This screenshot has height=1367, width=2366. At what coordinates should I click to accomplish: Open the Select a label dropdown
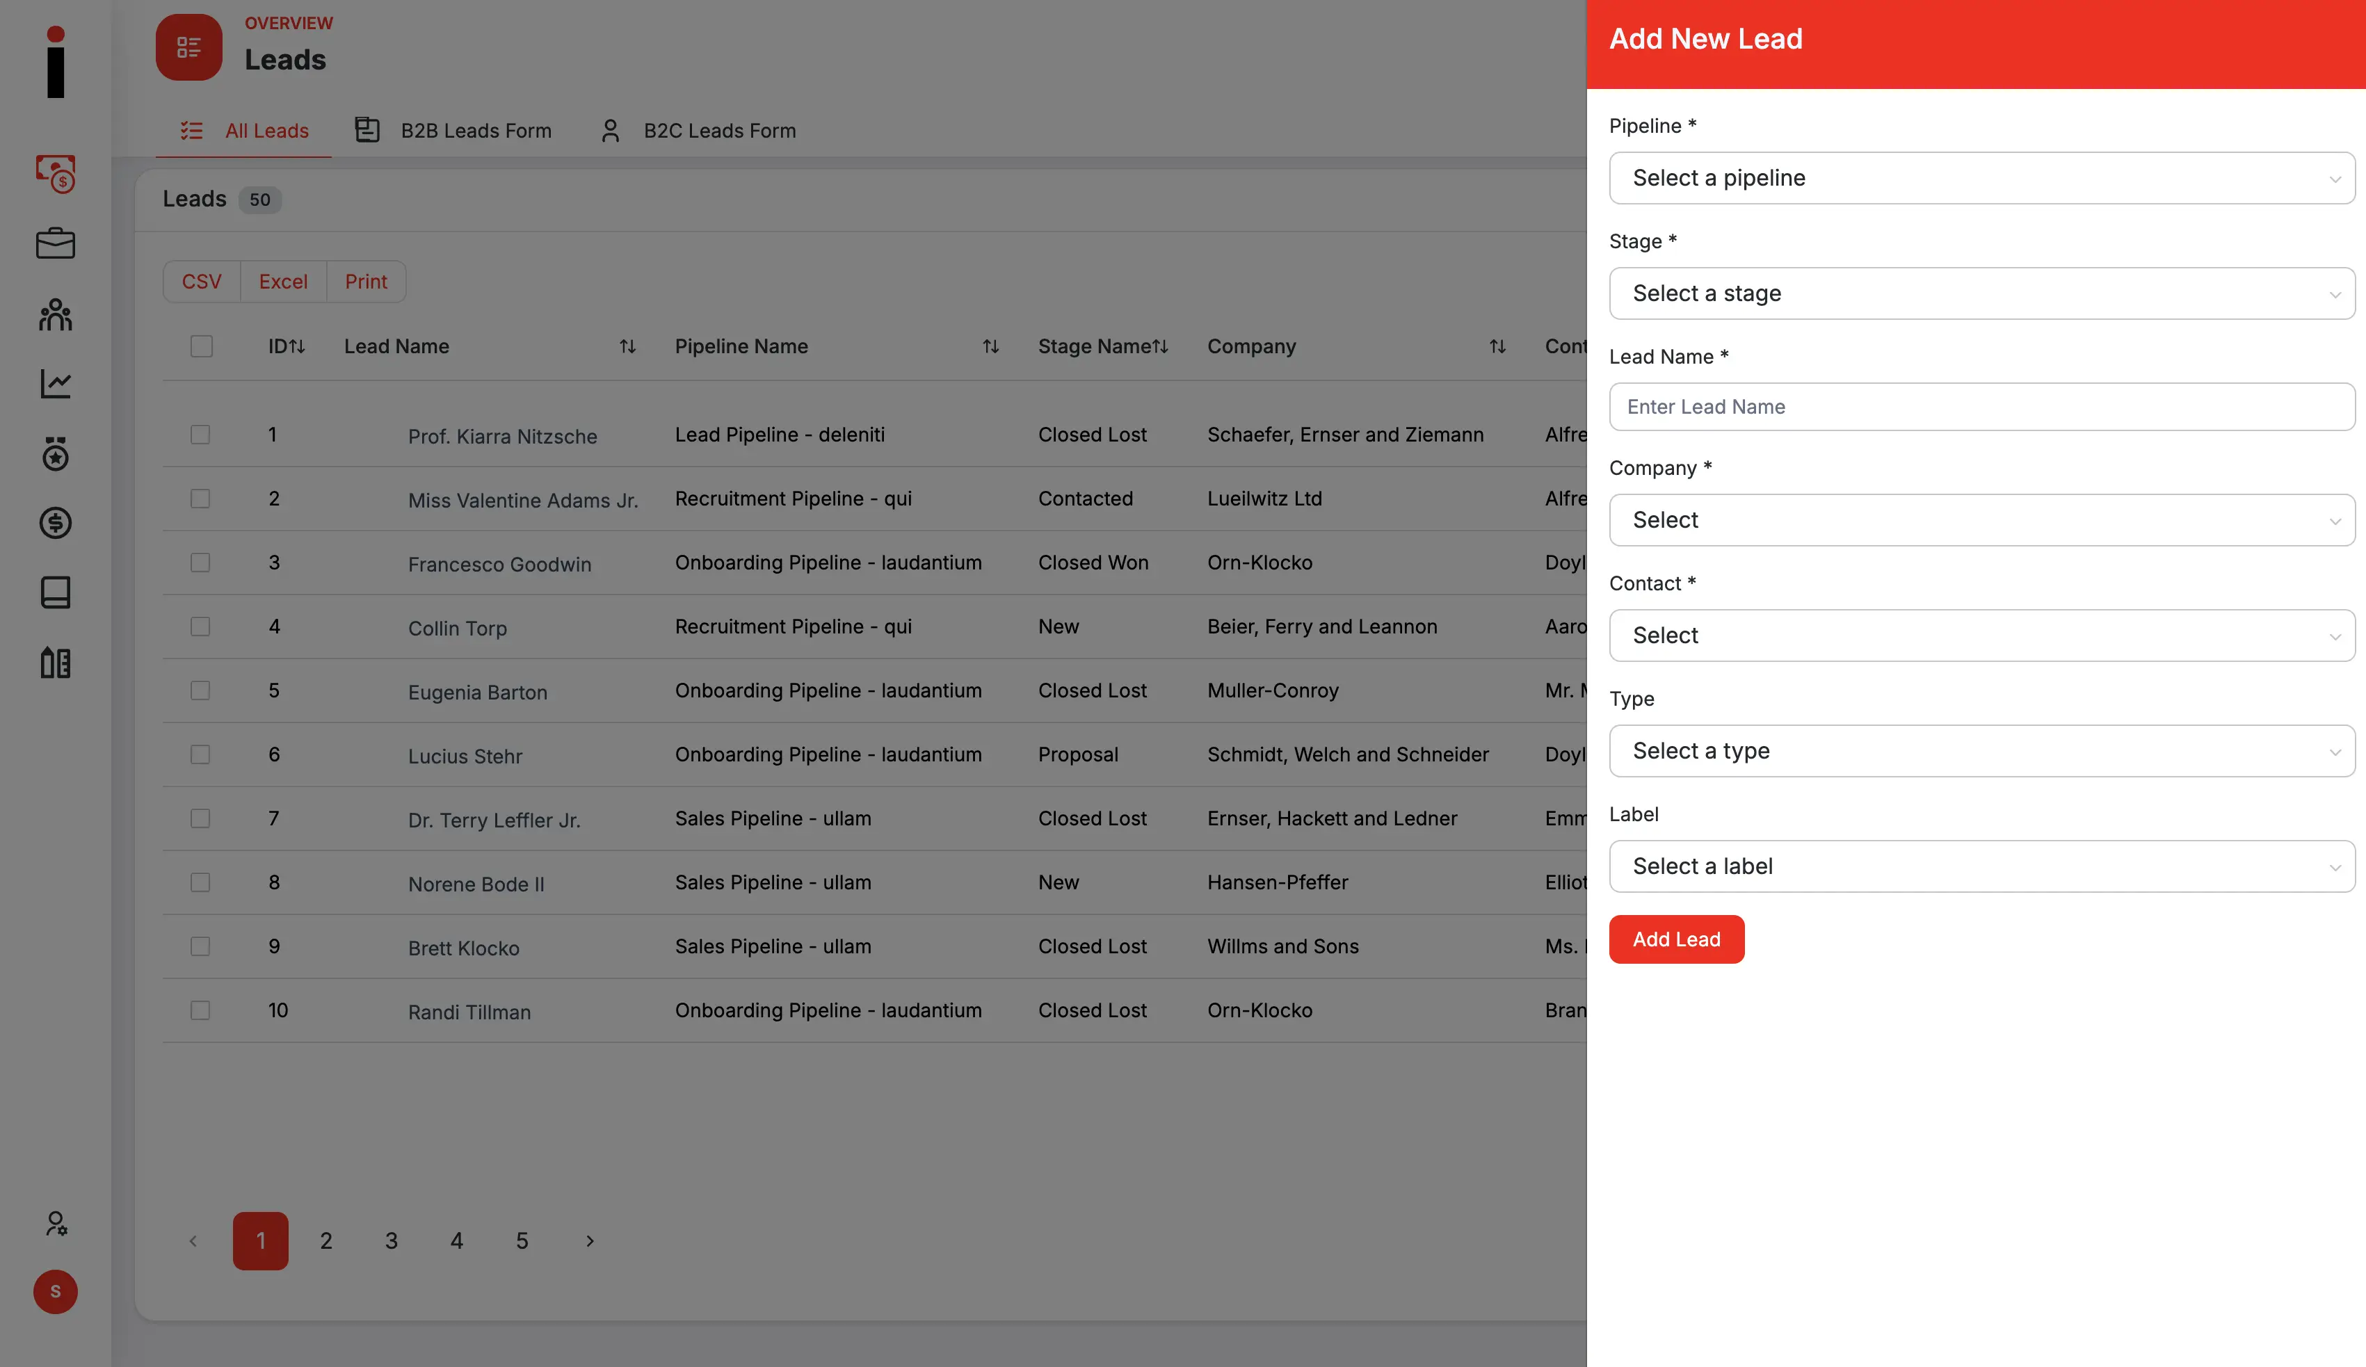pos(1982,866)
